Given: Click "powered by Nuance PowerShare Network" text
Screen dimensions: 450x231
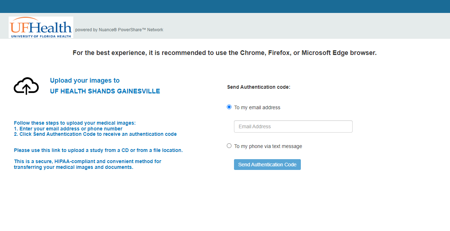Looking at the screenshot, I should pos(119,30).
